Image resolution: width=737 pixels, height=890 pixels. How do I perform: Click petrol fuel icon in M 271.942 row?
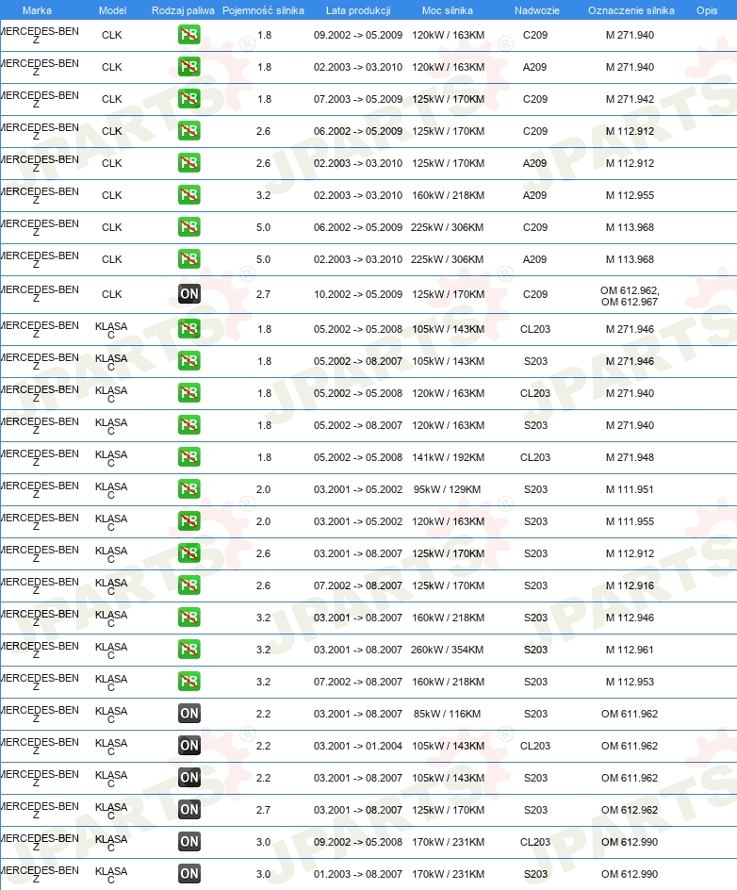coord(188,99)
